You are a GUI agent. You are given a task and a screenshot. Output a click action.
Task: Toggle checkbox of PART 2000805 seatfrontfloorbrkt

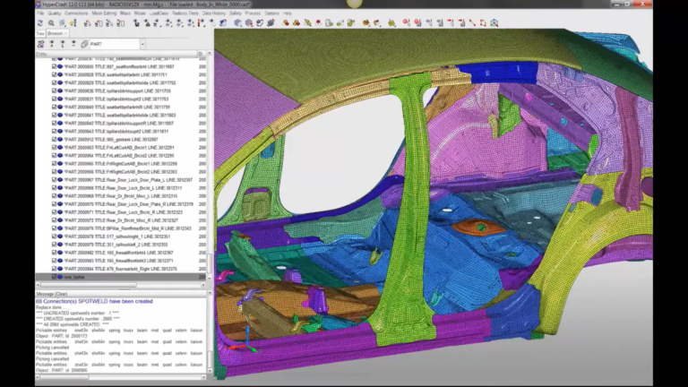[x=54, y=66]
